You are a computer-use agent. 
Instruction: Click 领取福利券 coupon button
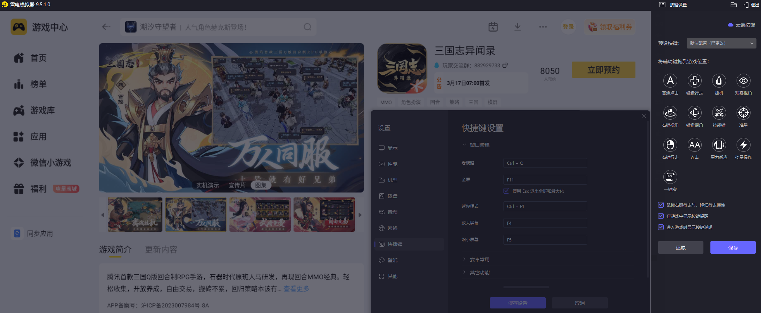[x=610, y=27]
